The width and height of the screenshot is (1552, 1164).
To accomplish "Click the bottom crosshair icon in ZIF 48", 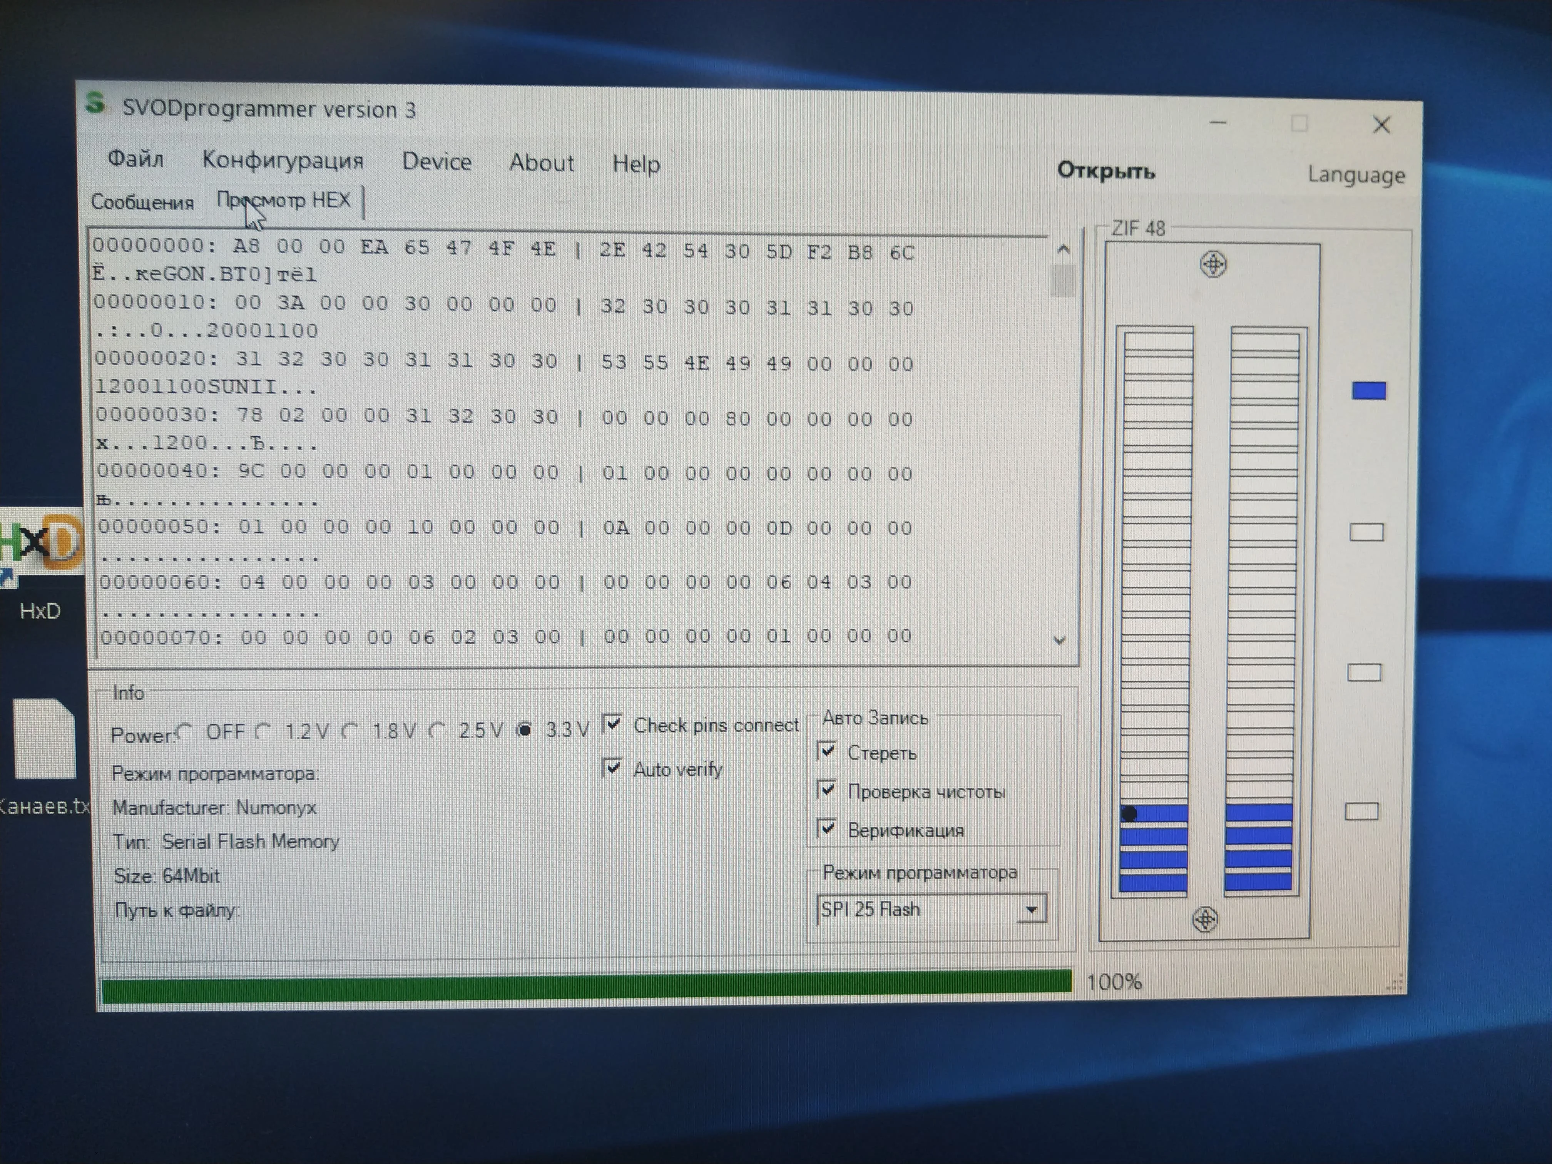I will coord(1205,919).
